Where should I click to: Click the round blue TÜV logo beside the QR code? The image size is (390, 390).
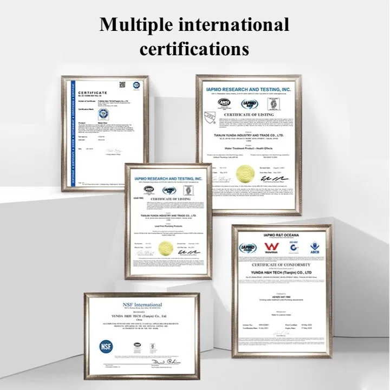pos(136,85)
